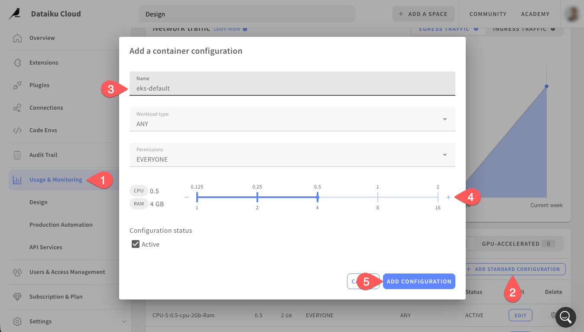Screen dimensions: 584x332
Task: Open API Services in sidebar
Action: click(46, 247)
